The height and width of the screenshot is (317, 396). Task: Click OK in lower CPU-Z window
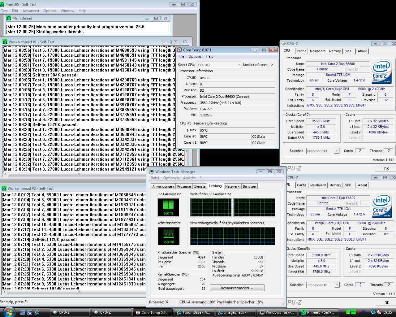pos(386,303)
